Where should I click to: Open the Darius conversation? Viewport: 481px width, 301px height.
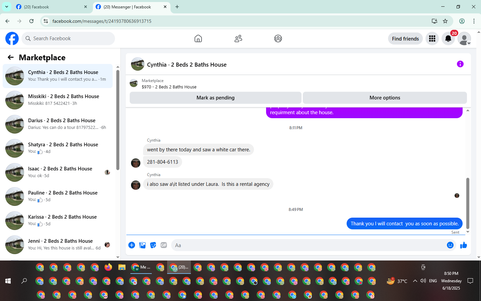pos(58,124)
